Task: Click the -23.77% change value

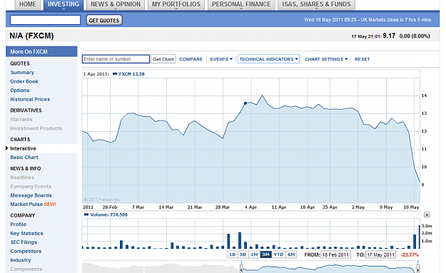Action: click(410, 254)
